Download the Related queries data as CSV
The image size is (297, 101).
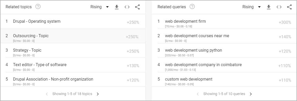tap(269, 7)
